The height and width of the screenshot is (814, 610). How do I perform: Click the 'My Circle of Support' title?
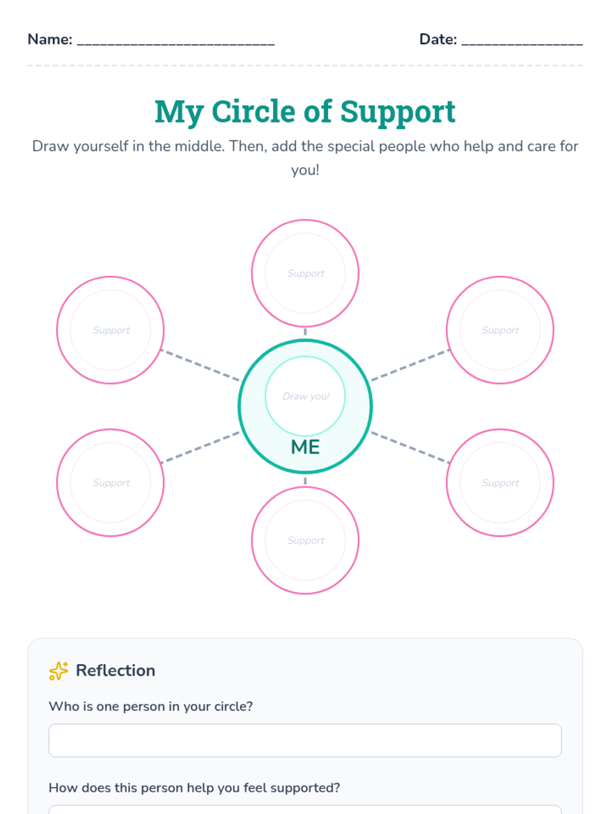coord(305,111)
